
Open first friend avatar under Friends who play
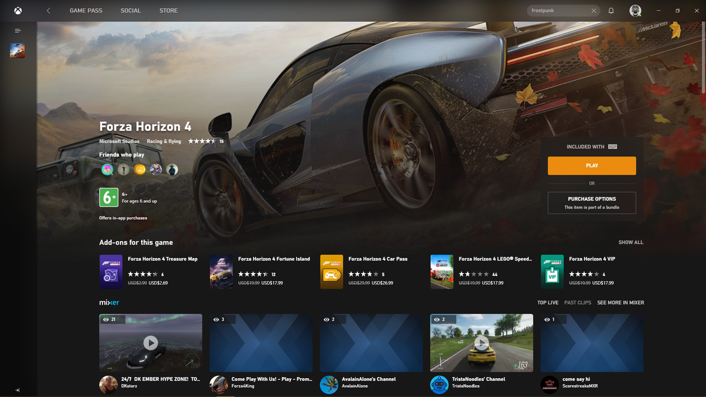107,169
